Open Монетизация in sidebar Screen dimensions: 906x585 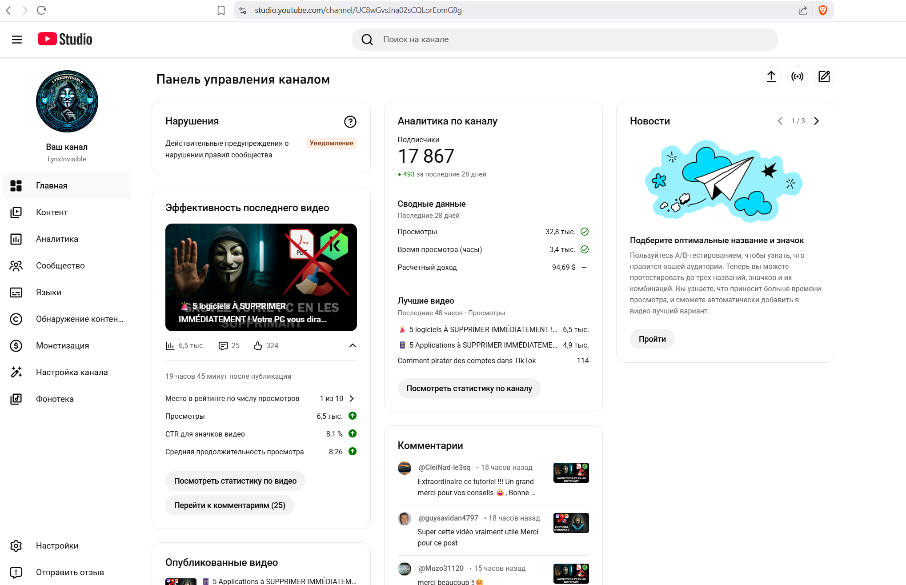coord(62,345)
